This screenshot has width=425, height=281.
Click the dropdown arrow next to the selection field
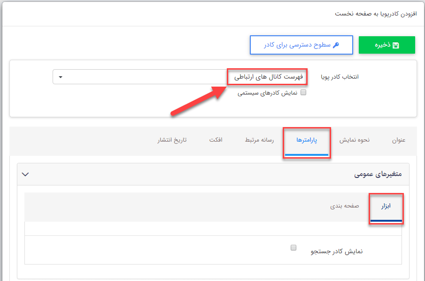(x=61, y=77)
